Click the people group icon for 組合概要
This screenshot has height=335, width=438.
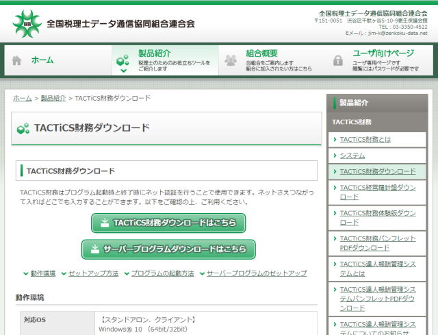coord(231,60)
